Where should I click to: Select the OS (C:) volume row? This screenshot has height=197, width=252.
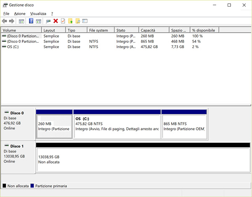tap(109, 47)
